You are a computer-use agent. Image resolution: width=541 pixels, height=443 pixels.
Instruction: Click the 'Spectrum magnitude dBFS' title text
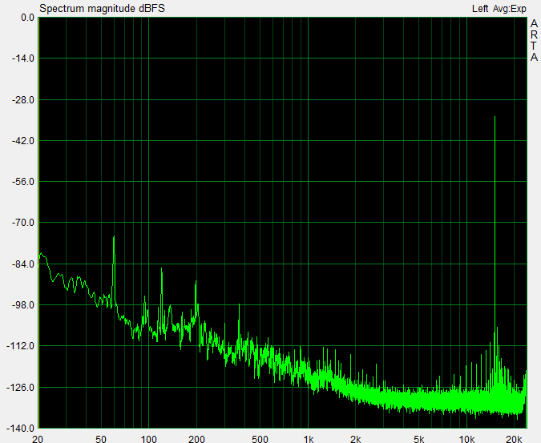[102, 8]
